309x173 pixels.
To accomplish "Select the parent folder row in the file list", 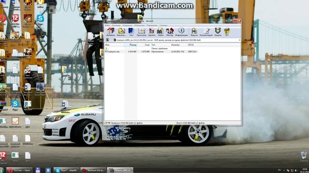I will click(x=151, y=48).
